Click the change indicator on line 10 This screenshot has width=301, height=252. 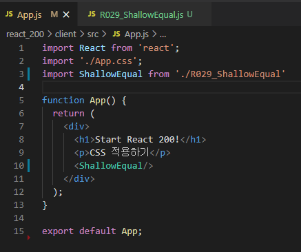29,166
